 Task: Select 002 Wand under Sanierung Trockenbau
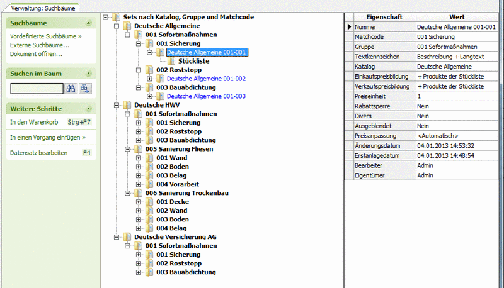172,211
